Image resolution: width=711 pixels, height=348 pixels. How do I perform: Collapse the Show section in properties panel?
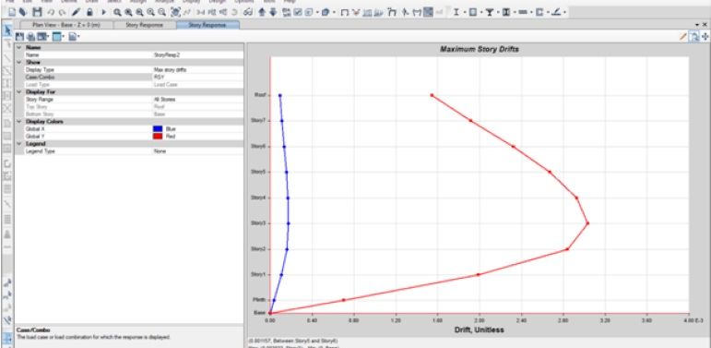[19, 62]
